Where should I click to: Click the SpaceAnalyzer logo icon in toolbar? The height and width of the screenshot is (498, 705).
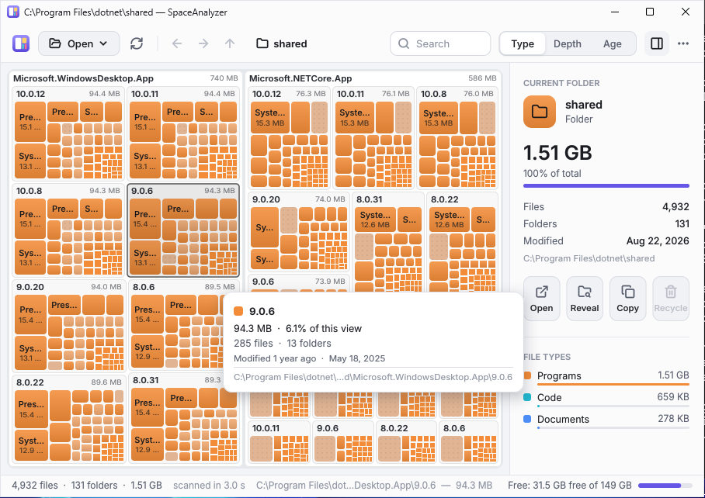pos(21,43)
